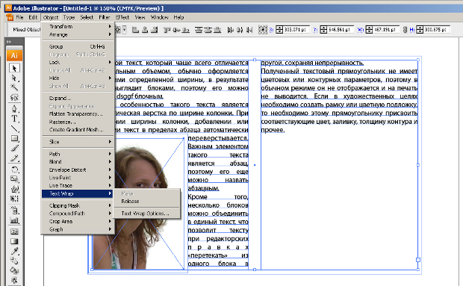Choose Expand... from Object menu
This screenshot has width=463, height=286.
pyautogui.click(x=78, y=98)
